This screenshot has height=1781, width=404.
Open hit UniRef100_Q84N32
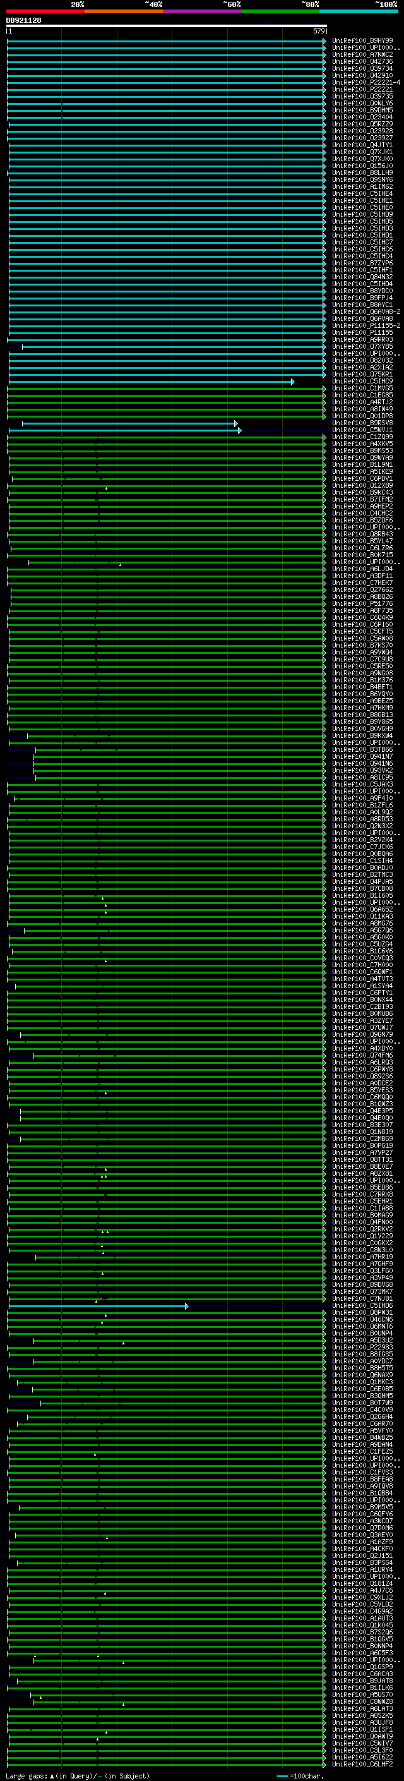tap(362, 277)
